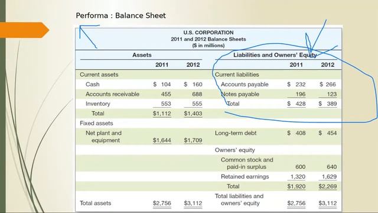Select the 'Total assets' label

click(96, 203)
